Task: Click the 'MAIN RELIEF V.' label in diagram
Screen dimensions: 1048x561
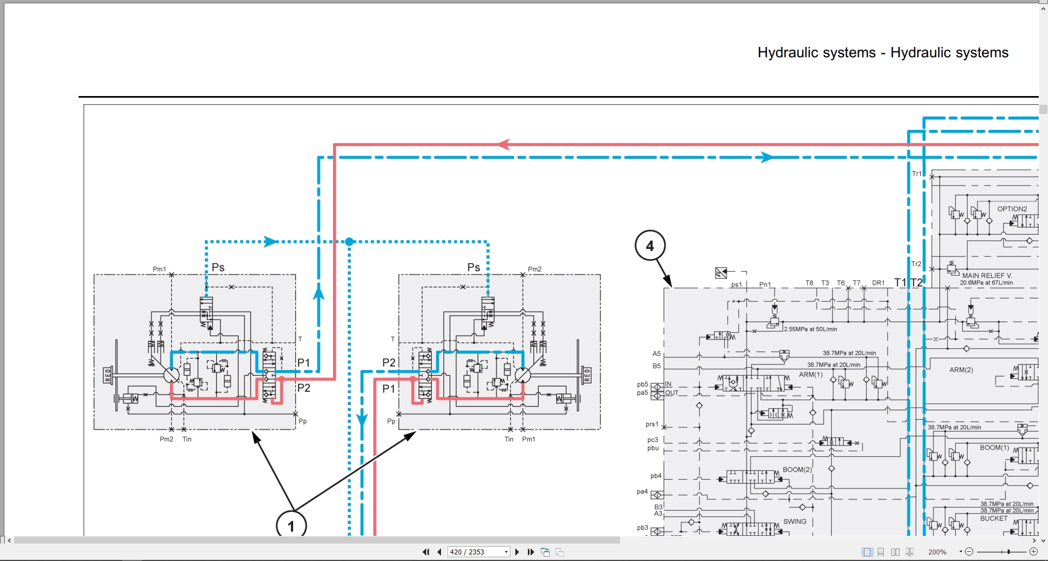Action: (x=987, y=276)
